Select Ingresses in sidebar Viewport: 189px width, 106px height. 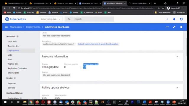pyautogui.click(x=12, y=83)
